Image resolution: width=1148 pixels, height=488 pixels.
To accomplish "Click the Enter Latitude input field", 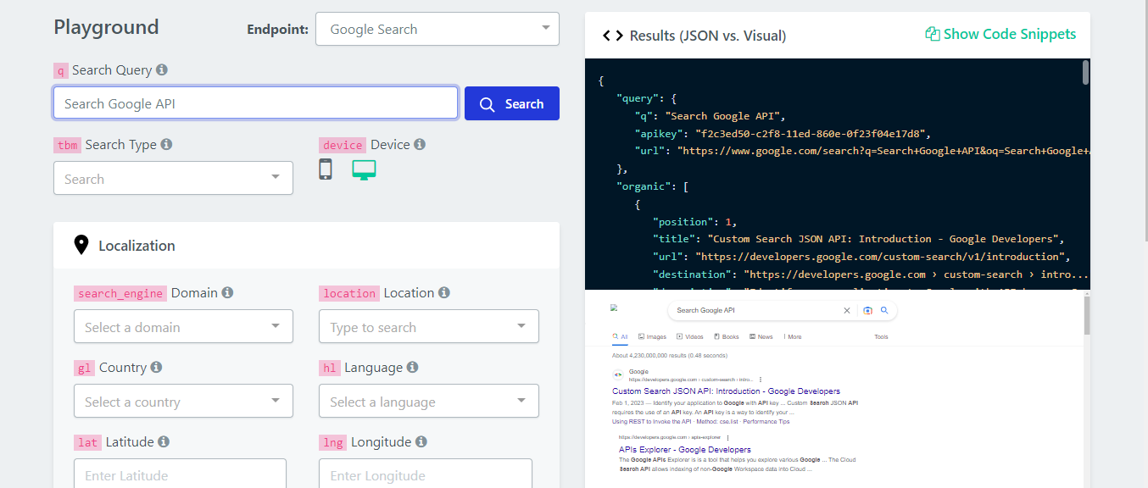I will pos(180,474).
